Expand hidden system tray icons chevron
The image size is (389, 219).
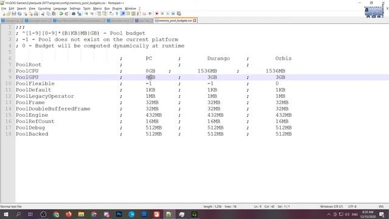click(329, 214)
